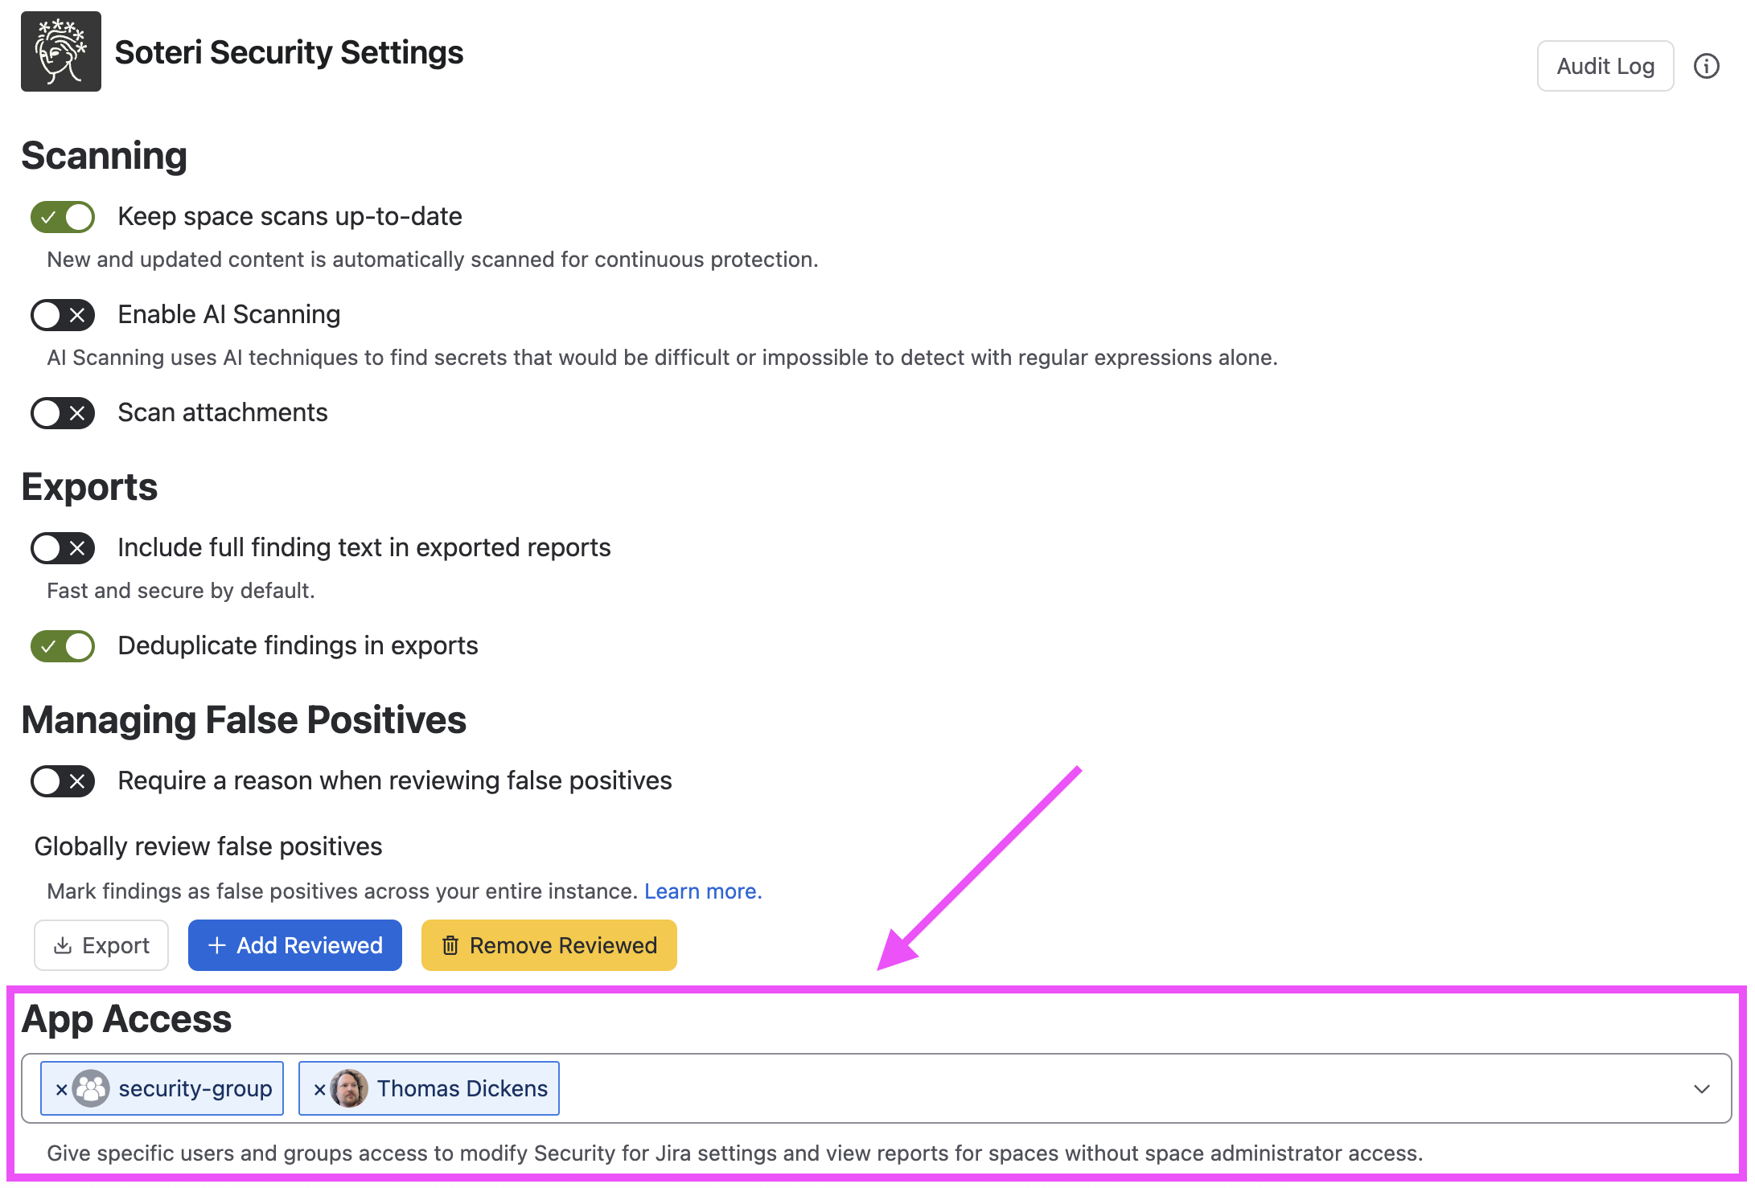Remove security-group with its x icon
Screen dimensions: 1755x1188
click(61, 1089)
